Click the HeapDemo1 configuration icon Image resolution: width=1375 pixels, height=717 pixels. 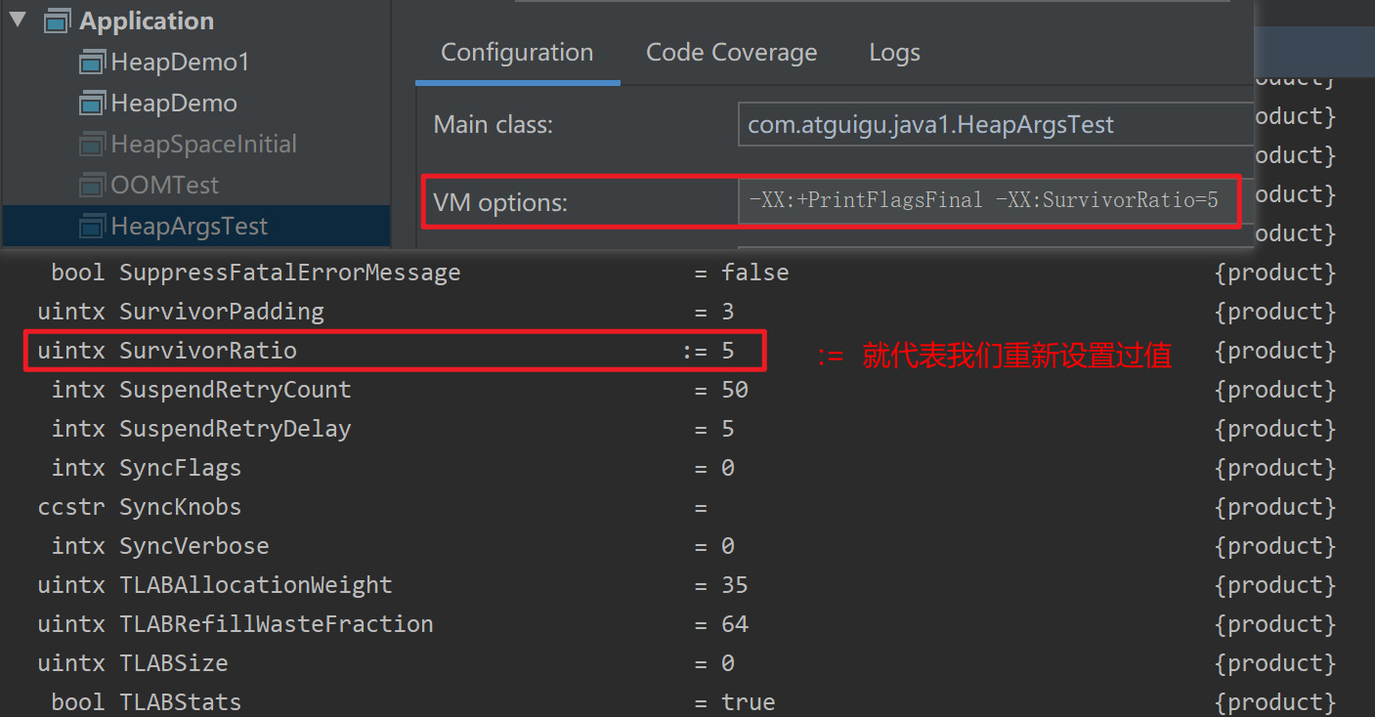(92, 63)
